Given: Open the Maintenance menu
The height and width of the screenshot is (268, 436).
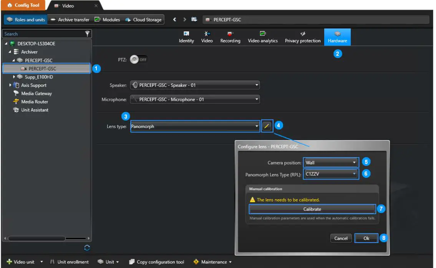Looking at the screenshot, I should (x=214, y=262).
